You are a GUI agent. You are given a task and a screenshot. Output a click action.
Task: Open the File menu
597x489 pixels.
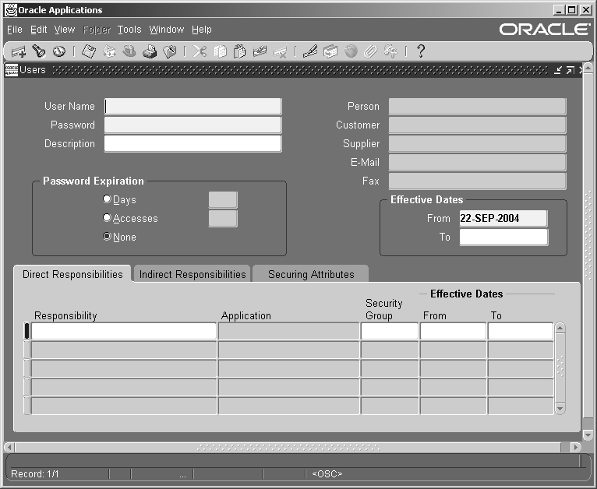(x=15, y=30)
